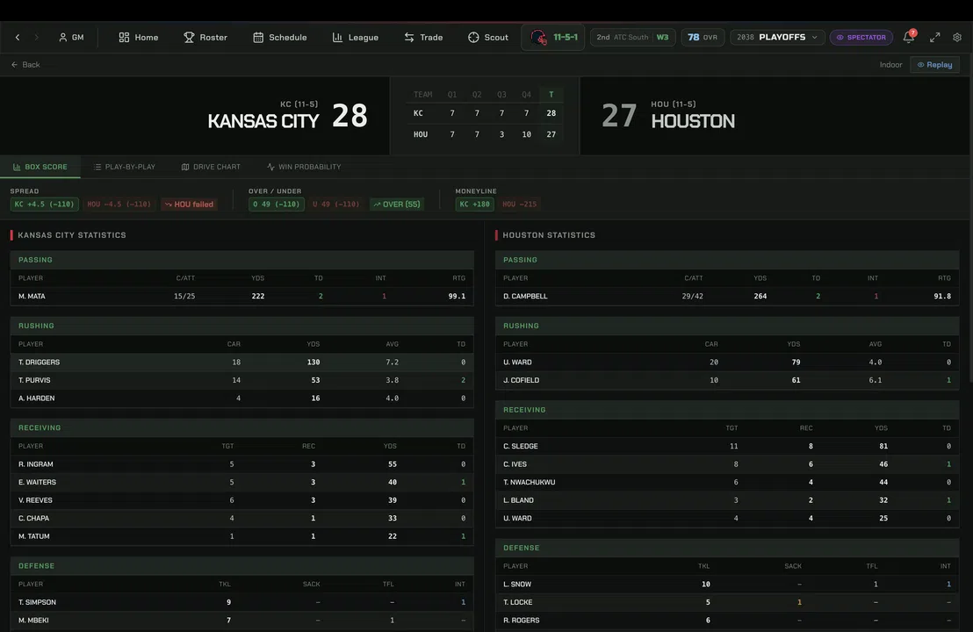Click the Kansas City team name
973x632 pixels.
[263, 121]
